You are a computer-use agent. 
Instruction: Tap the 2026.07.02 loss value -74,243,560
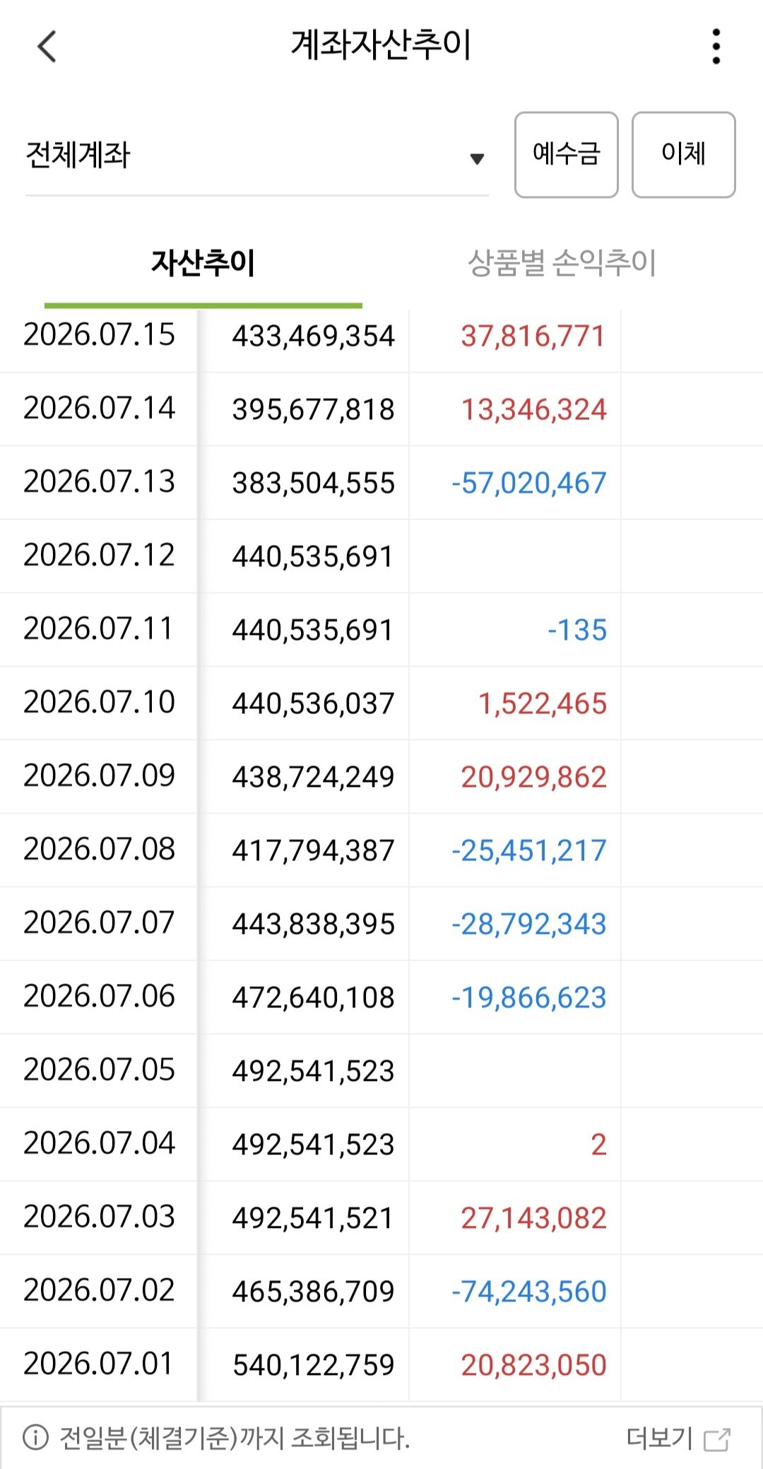(x=529, y=1292)
